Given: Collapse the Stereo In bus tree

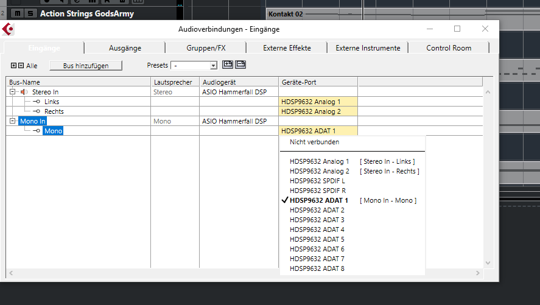Looking at the screenshot, I should (12, 91).
